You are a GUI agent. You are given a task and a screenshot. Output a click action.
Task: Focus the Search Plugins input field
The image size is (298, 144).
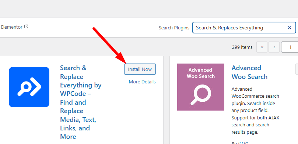244,28
